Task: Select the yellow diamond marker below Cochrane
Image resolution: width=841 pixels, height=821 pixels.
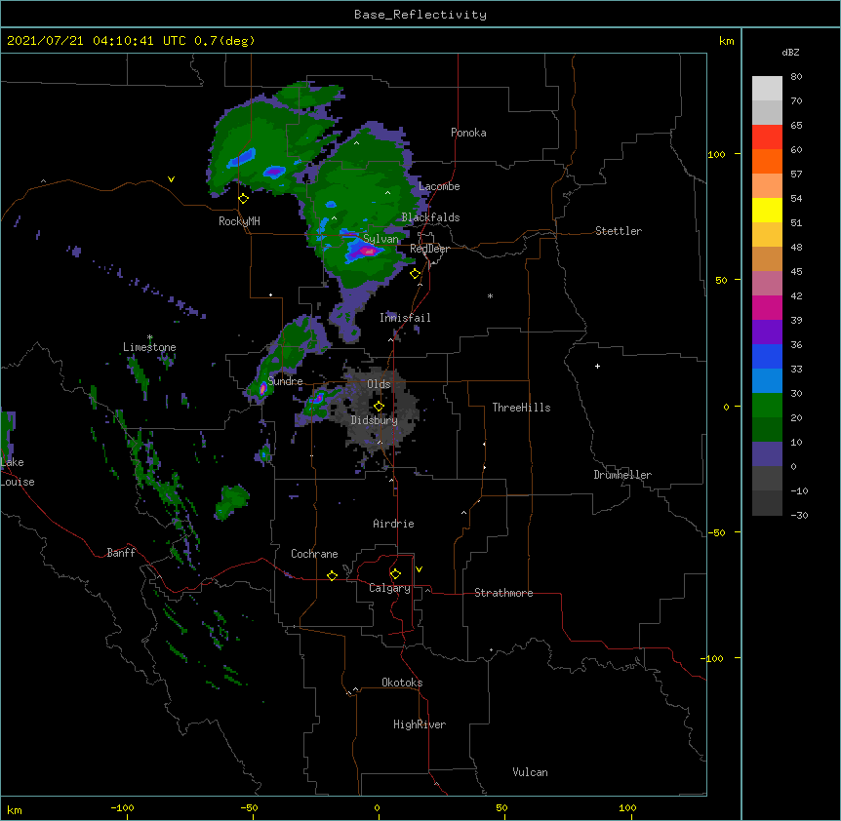Action: coord(332,575)
